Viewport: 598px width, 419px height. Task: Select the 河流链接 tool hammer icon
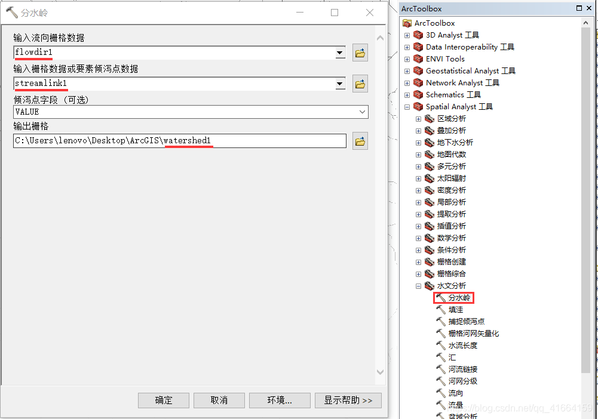pyautogui.click(x=441, y=369)
